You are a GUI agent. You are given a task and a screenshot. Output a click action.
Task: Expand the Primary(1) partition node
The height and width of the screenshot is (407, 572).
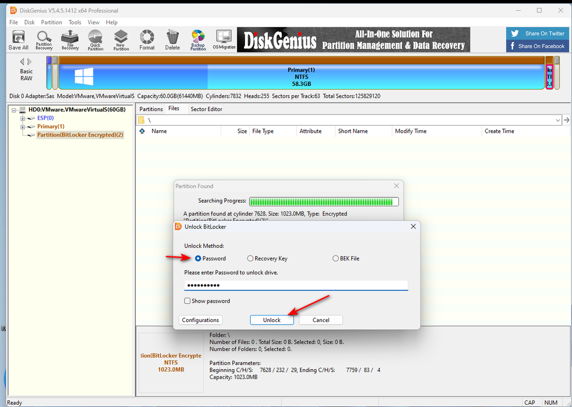[22, 127]
